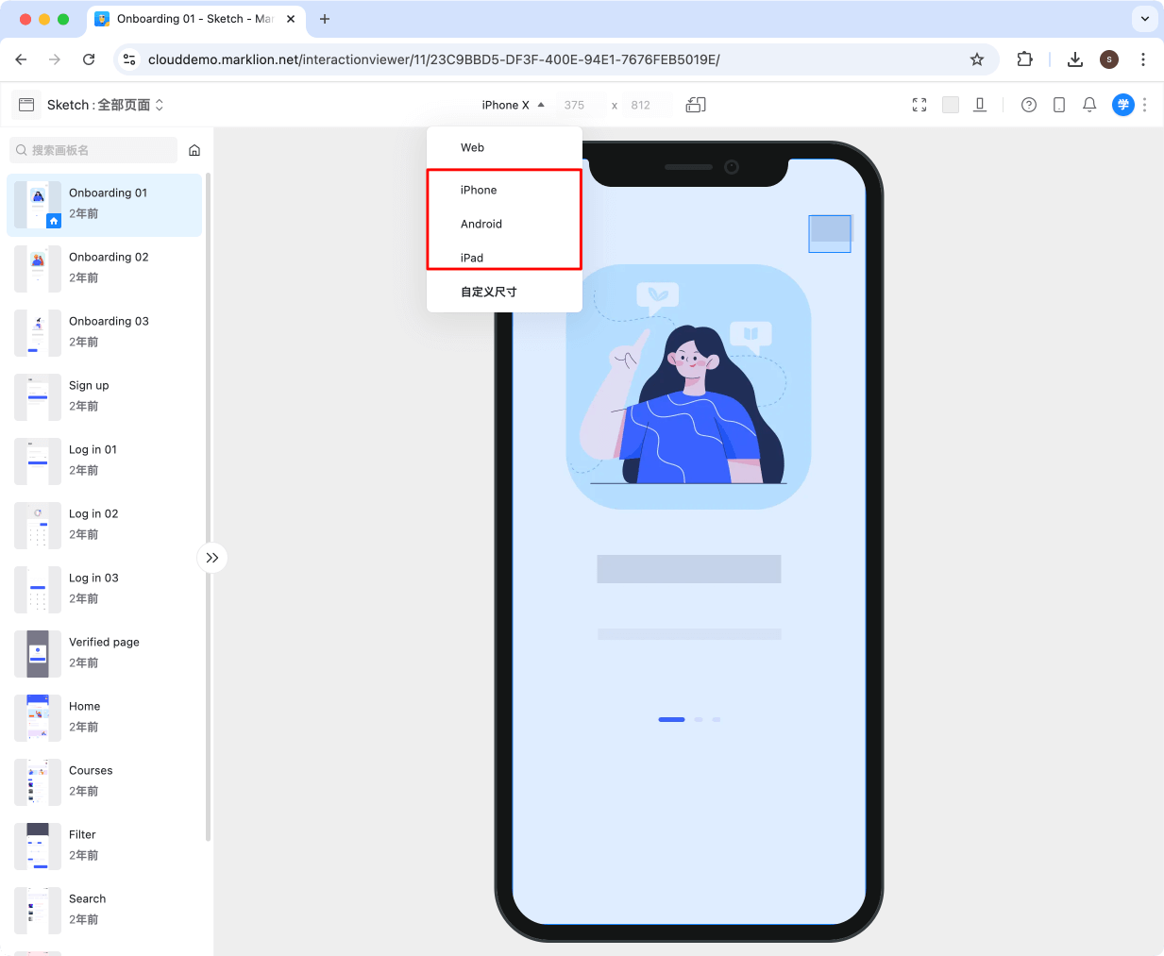Click the rotate device orientation icon
1164x956 pixels.
click(x=696, y=105)
